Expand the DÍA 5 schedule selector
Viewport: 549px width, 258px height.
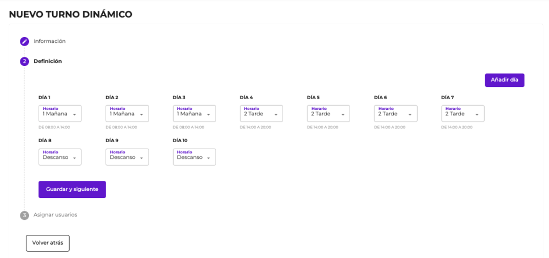click(328, 113)
